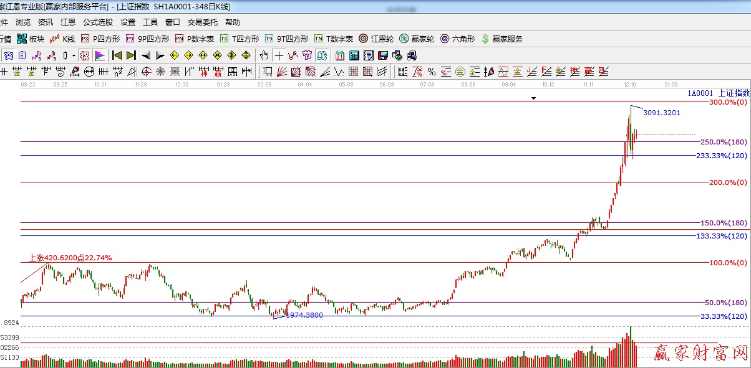Open the 交易委托 trading menu

pos(203,22)
